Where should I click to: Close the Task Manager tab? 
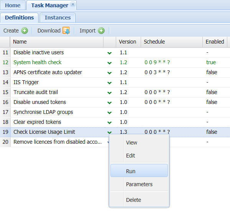pos(73,5)
